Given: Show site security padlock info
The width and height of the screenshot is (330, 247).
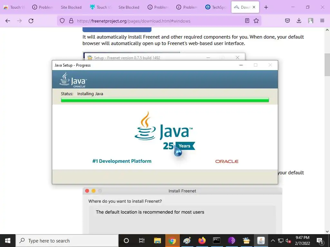Looking at the screenshot, I should (71, 21).
